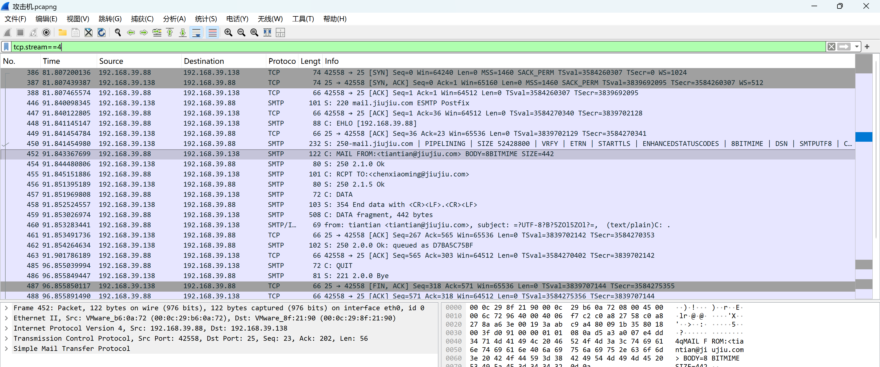The image size is (880, 367).
Task: Go forward in packet history
Action: [x=144, y=32]
